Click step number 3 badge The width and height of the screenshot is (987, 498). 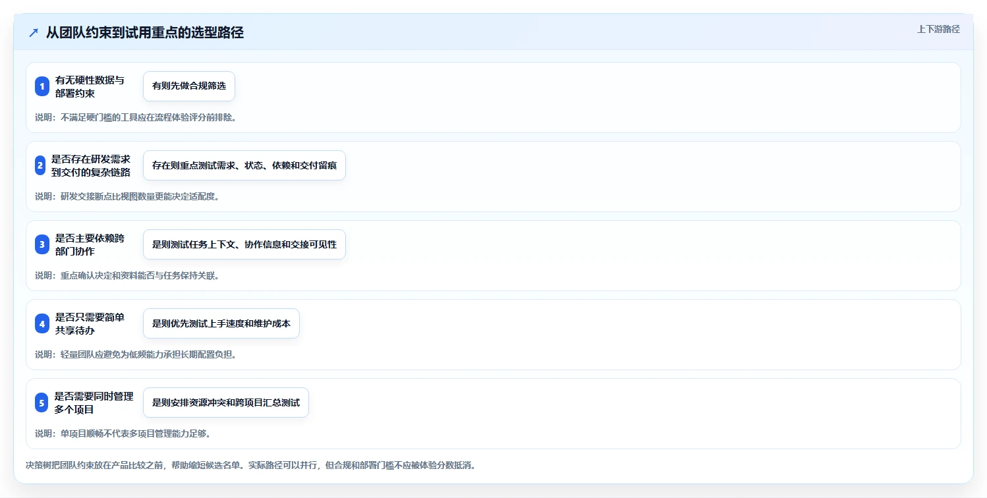[42, 244]
